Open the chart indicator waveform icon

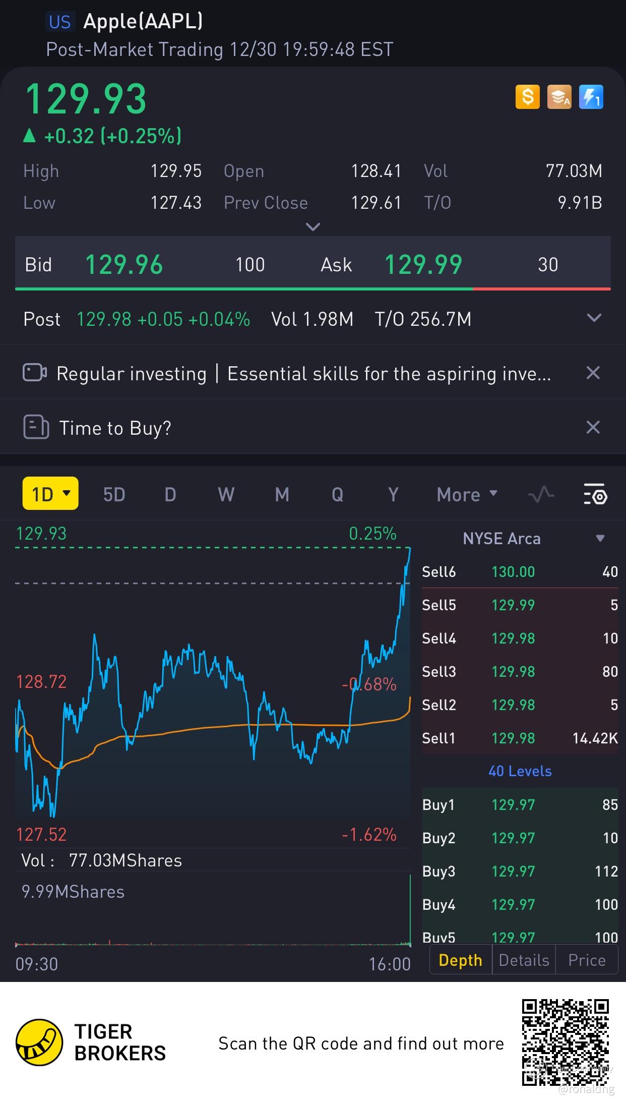(541, 494)
